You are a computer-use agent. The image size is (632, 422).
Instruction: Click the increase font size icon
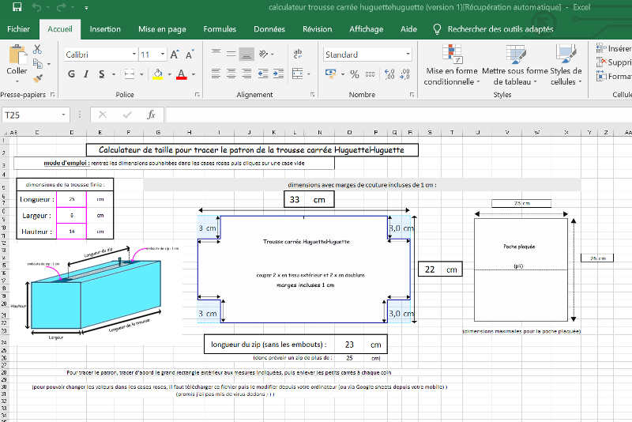coord(172,55)
